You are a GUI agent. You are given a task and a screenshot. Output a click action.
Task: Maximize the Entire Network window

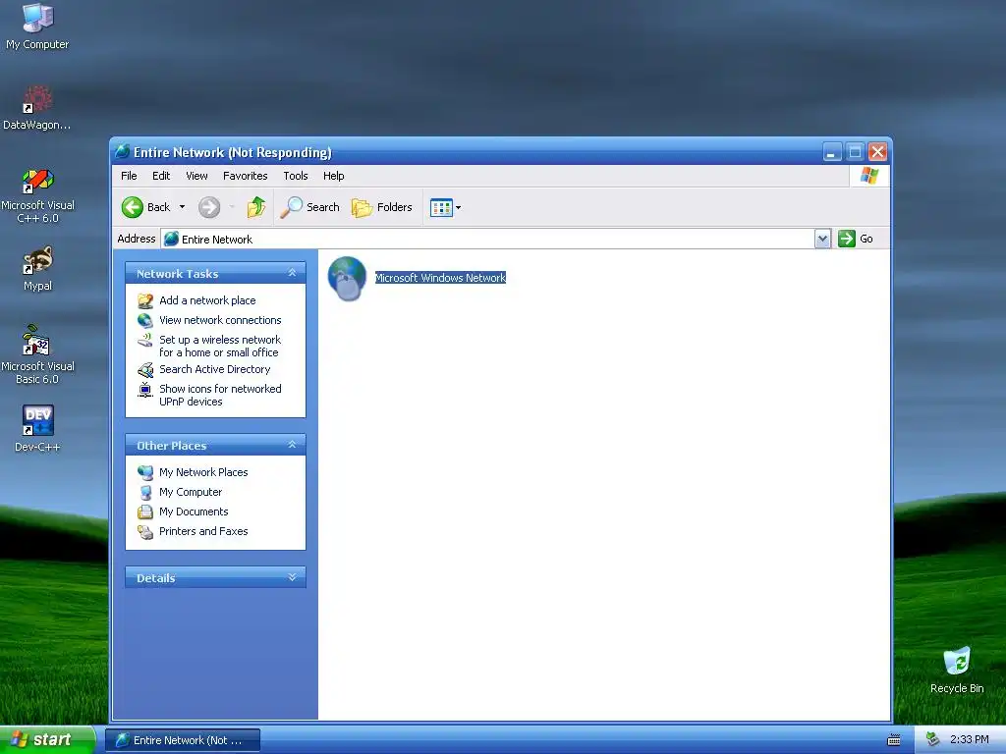click(855, 152)
